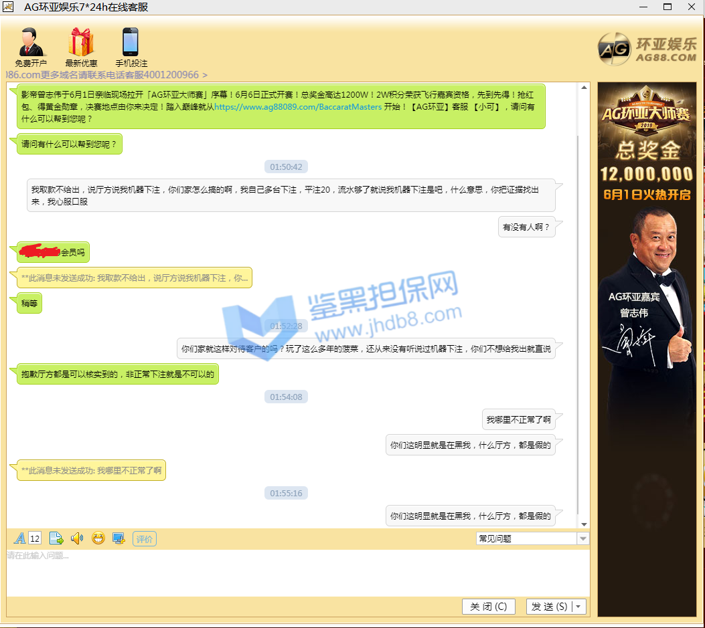Open the BaccaratMasters link in chat
705x628 pixels.
[298, 107]
